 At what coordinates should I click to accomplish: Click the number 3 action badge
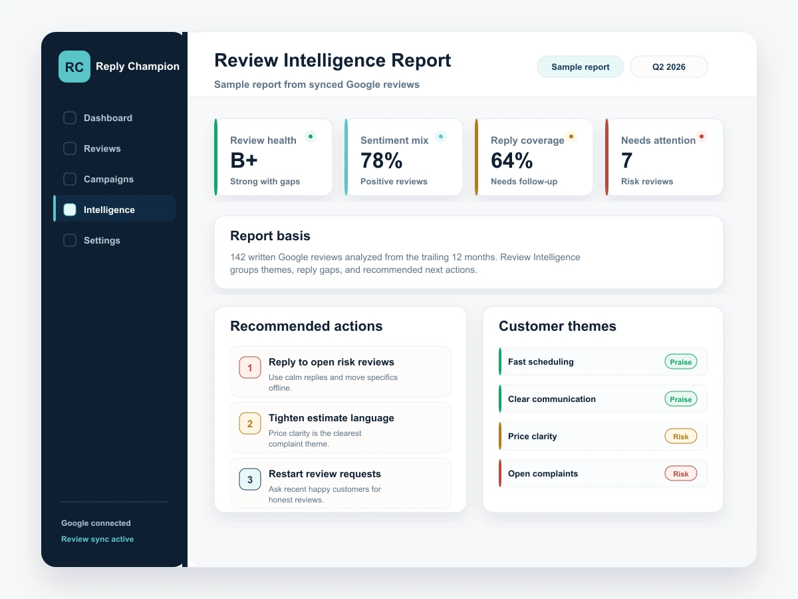pyautogui.click(x=250, y=479)
